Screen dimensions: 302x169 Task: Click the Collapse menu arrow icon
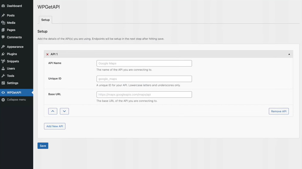click(x=3, y=100)
